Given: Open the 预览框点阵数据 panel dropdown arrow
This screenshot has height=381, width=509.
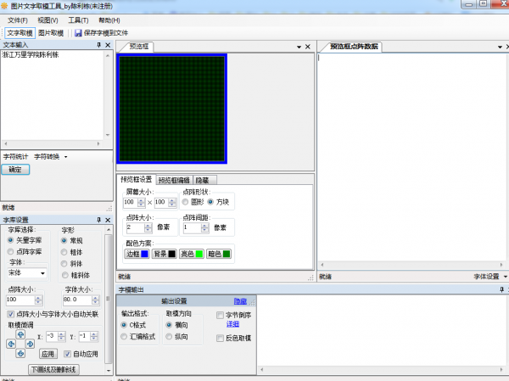Looking at the screenshot, I should tap(500, 48).
